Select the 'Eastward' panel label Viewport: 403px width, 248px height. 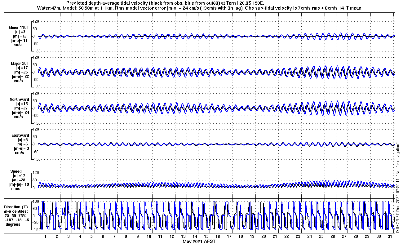20,135
